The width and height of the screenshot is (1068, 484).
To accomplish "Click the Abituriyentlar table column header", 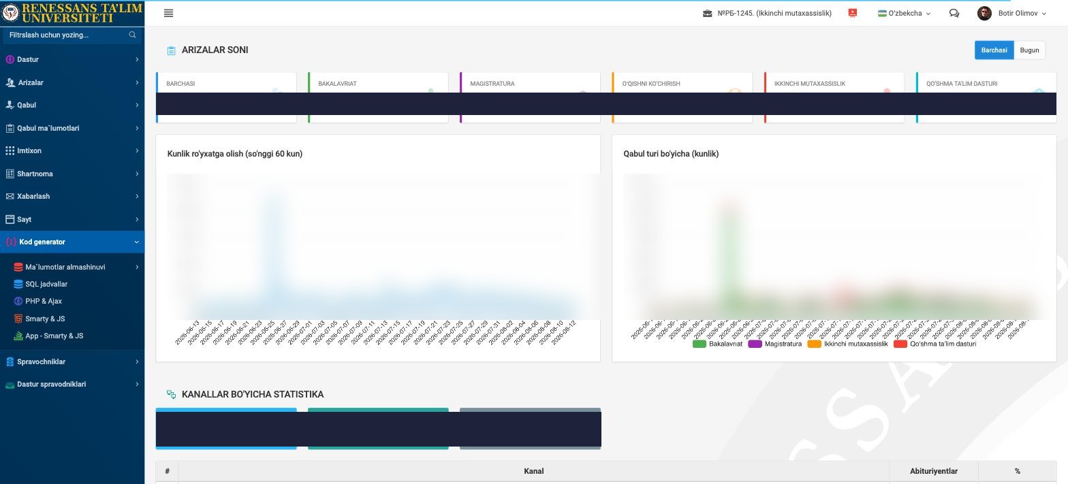I will pos(934,471).
